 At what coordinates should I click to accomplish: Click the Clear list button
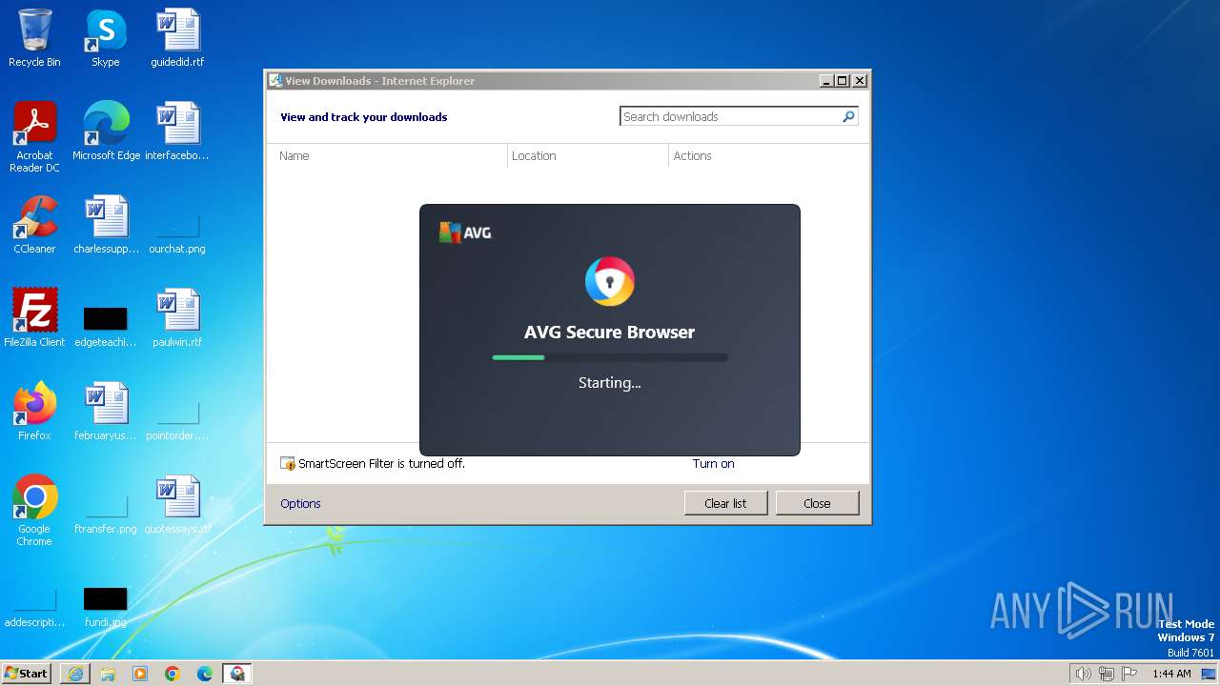725,503
